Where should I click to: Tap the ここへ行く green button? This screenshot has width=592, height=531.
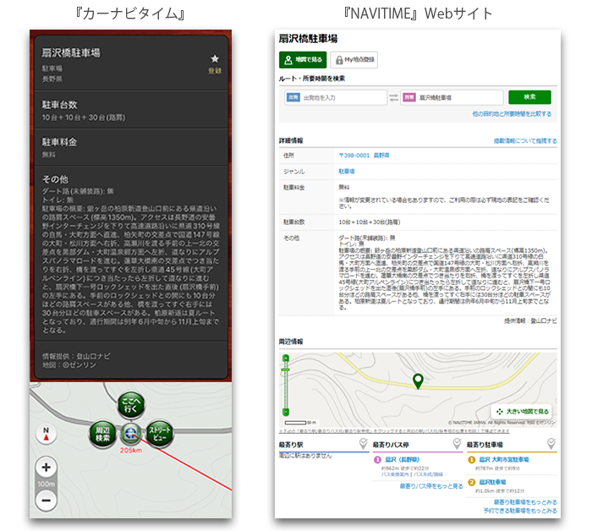(130, 405)
